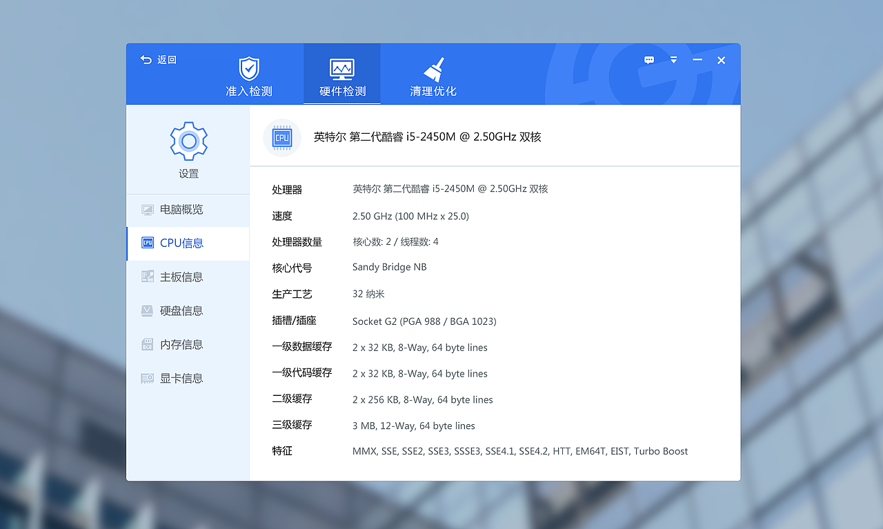This screenshot has height=529, width=883.
Task: Click the value 2.50 GHz (100 MHz x 25.0)
Action: click(x=410, y=216)
